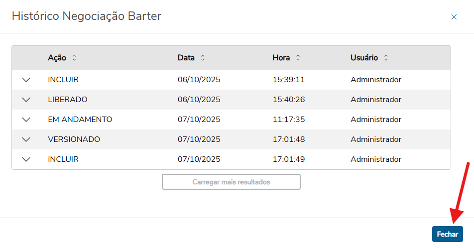Click the Usuário column header label
This screenshot has width=474, height=248.
click(364, 58)
